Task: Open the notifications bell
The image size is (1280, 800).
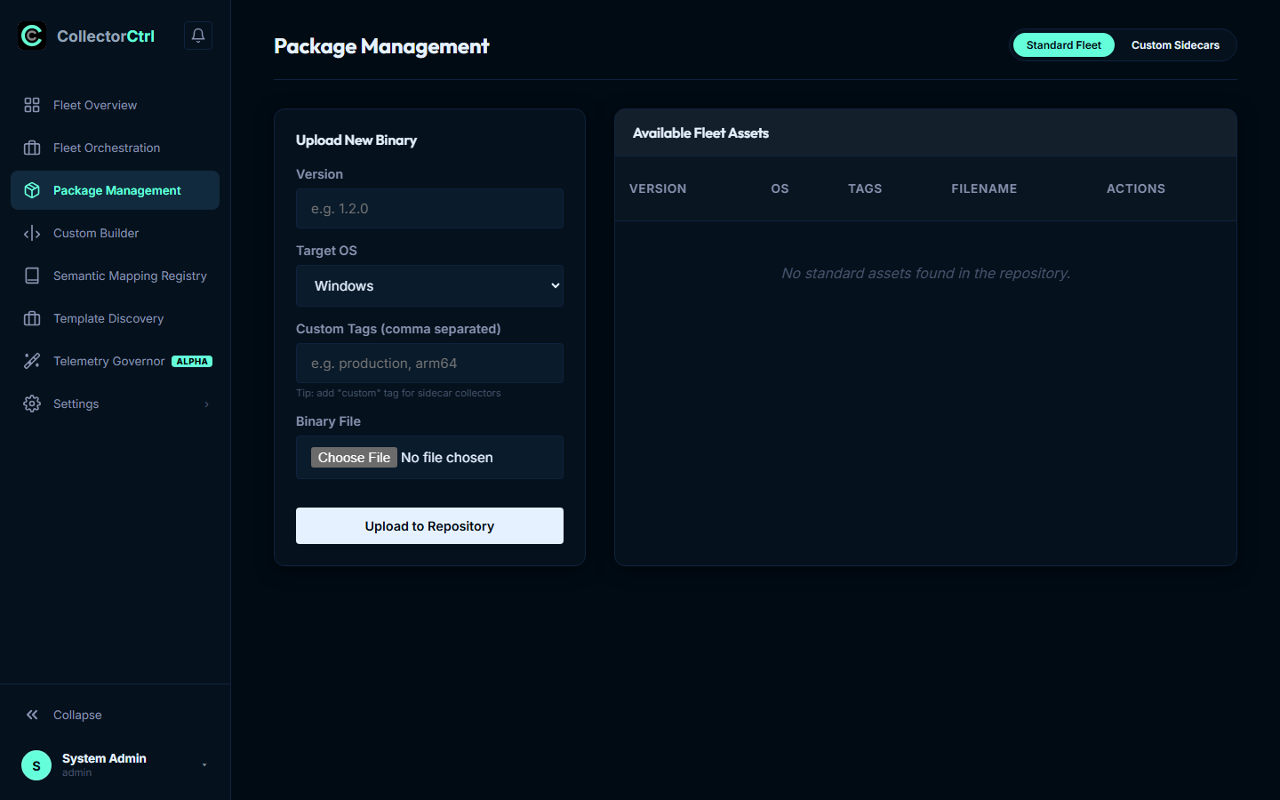Action: [x=198, y=36]
